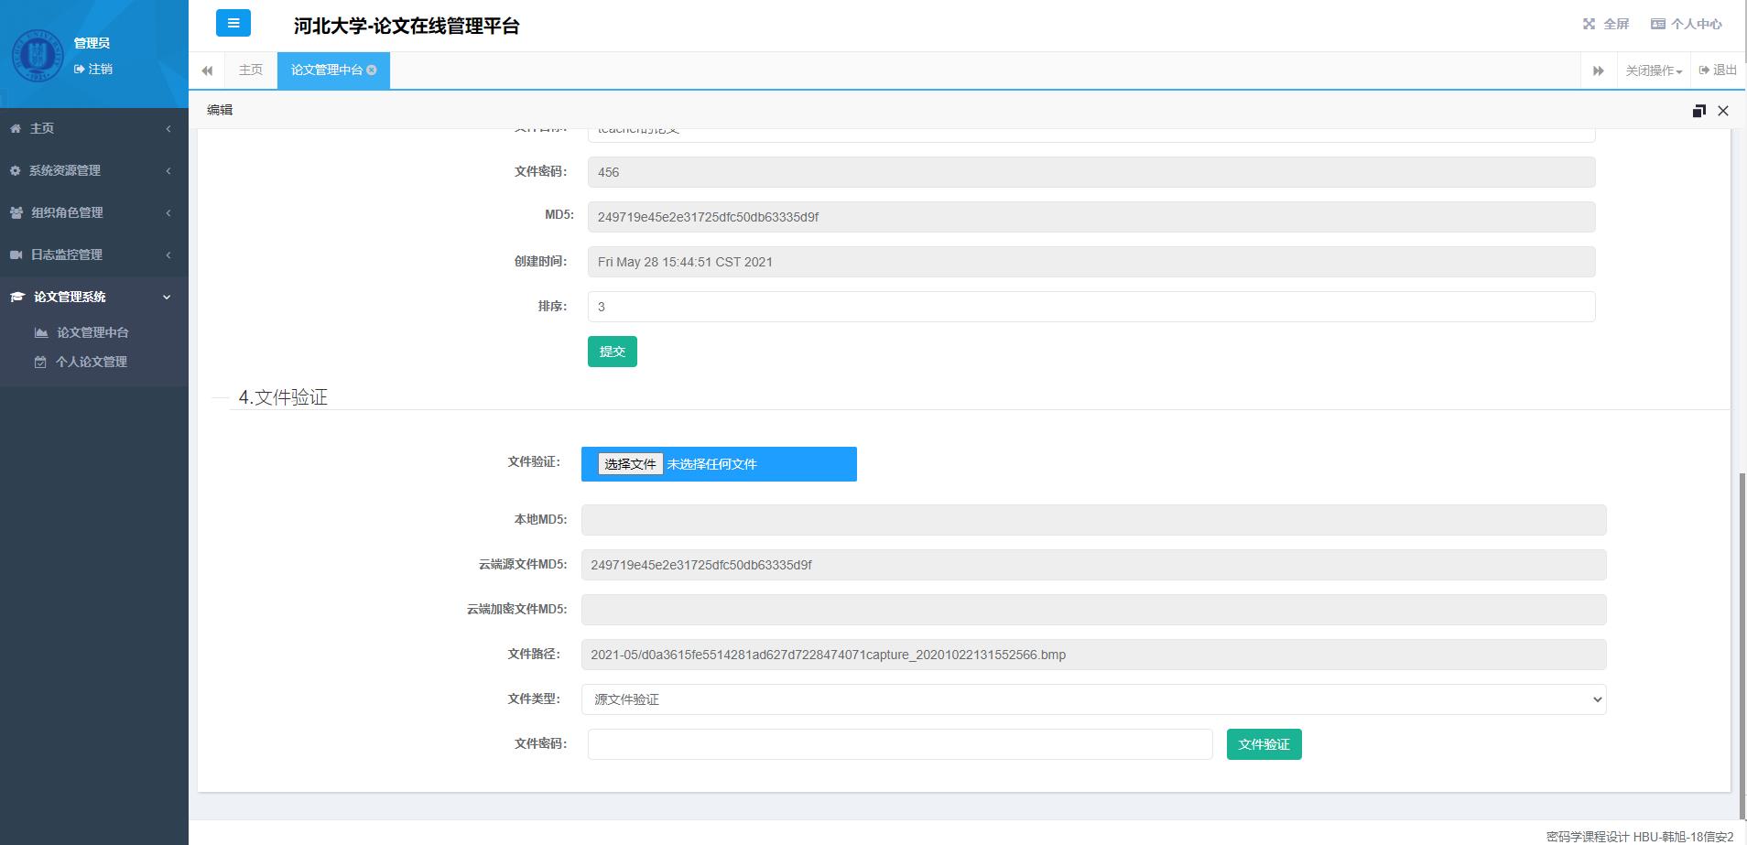Collapse the 论文管理系统 sidebar menu
Image resolution: width=1747 pixels, height=845 pixels.
(94, 297)
